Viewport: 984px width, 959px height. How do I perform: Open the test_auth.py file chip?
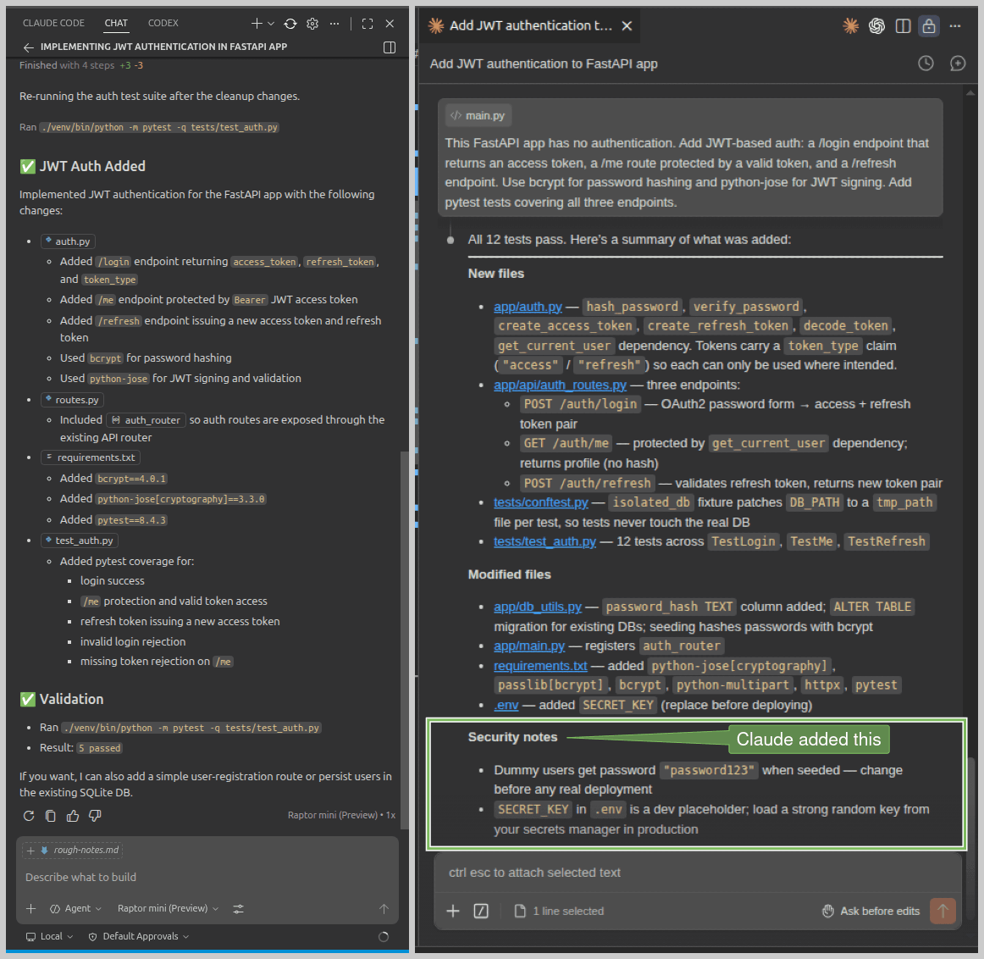click(79, 540)
